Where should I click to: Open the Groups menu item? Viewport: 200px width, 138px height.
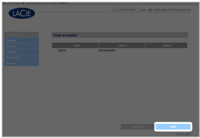coord(22,40)
